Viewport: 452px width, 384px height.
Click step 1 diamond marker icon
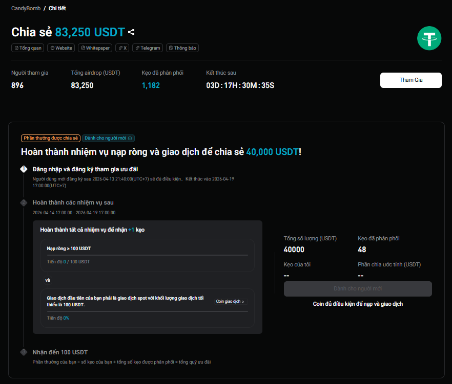(24, 169)
